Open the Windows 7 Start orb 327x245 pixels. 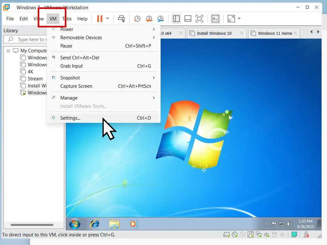(75, 224)
